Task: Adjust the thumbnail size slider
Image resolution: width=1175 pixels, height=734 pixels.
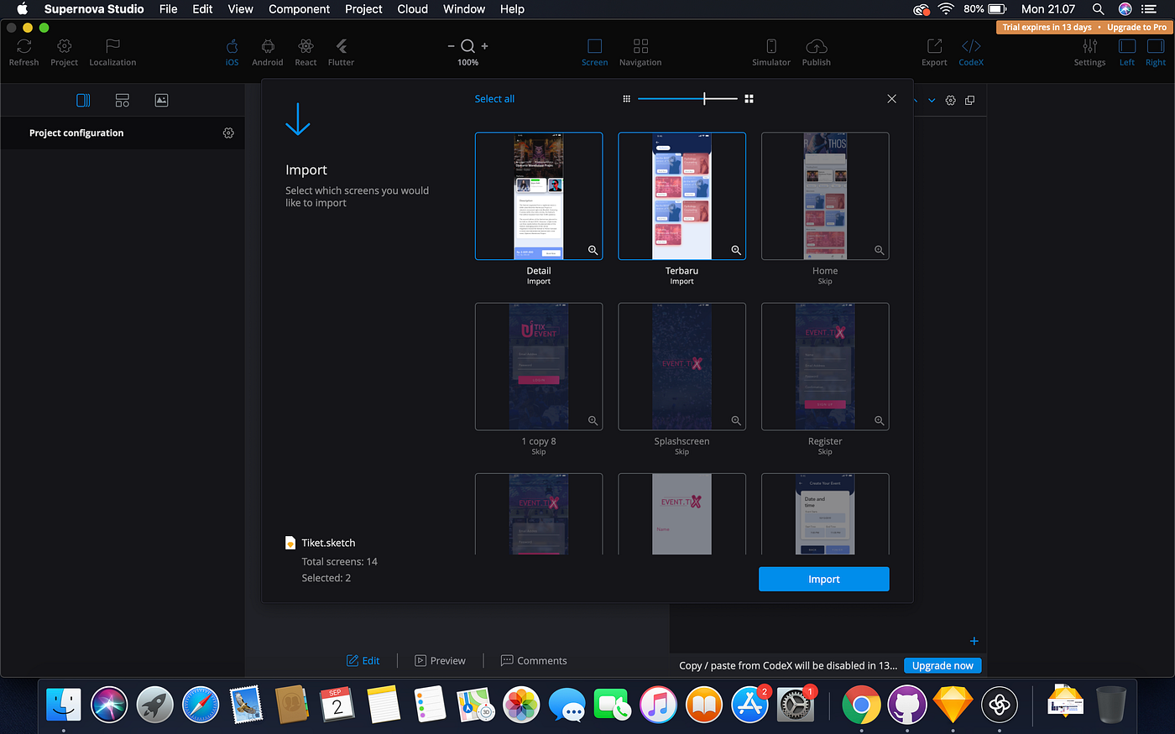Action: (x=705, y=98)
